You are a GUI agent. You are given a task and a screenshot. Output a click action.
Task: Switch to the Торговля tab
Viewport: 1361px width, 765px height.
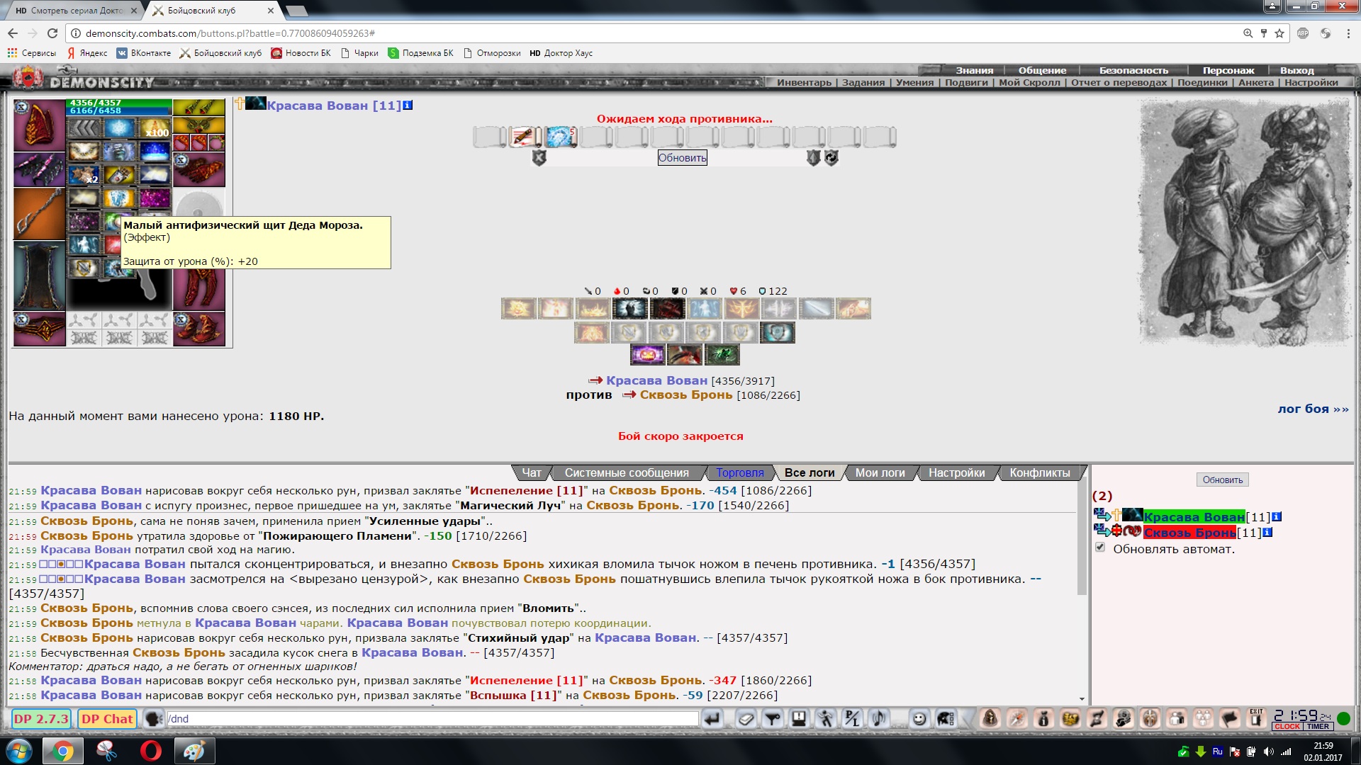click(739, 472)
